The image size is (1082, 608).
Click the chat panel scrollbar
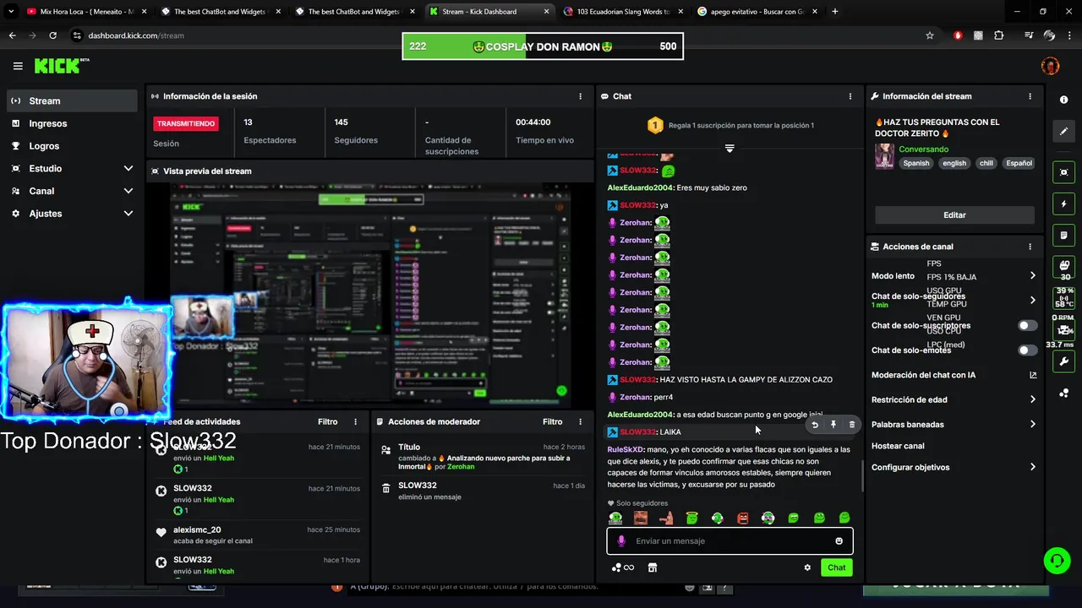862,478
